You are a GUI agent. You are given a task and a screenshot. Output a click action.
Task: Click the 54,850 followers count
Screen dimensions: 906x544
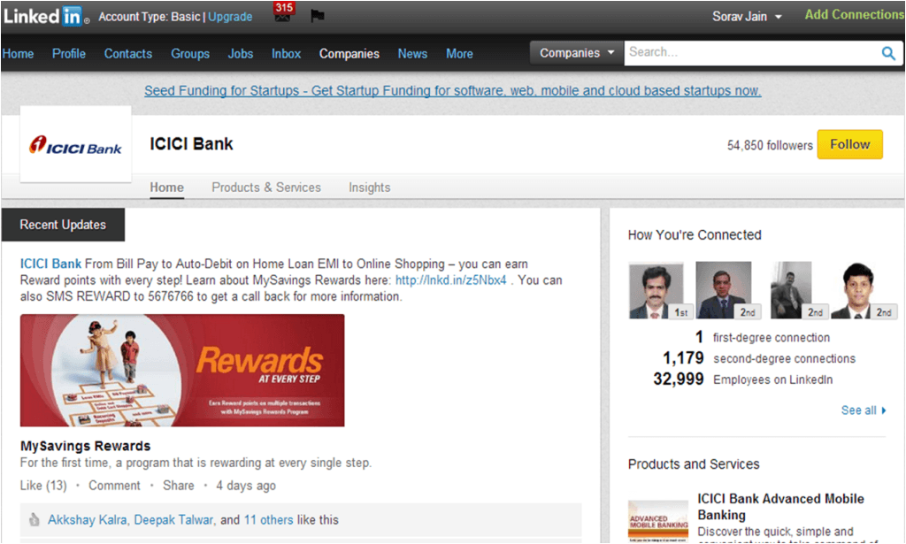[770, 146]
